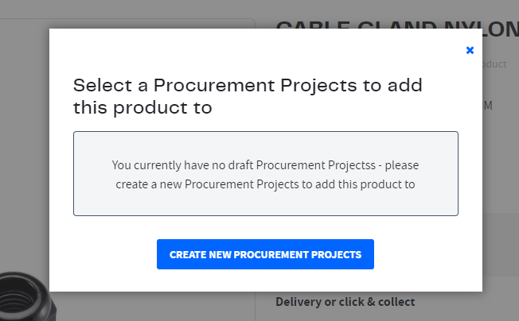Screen dimensions: 519x321
Task: Click the partially hidden 'oduct' text at right
Action: pyautogui.click(x=494, y=64)
